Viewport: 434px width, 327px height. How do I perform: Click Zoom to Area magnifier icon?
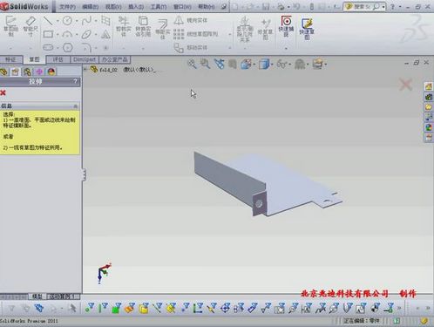pyautogui.click(x=205, y=64)
